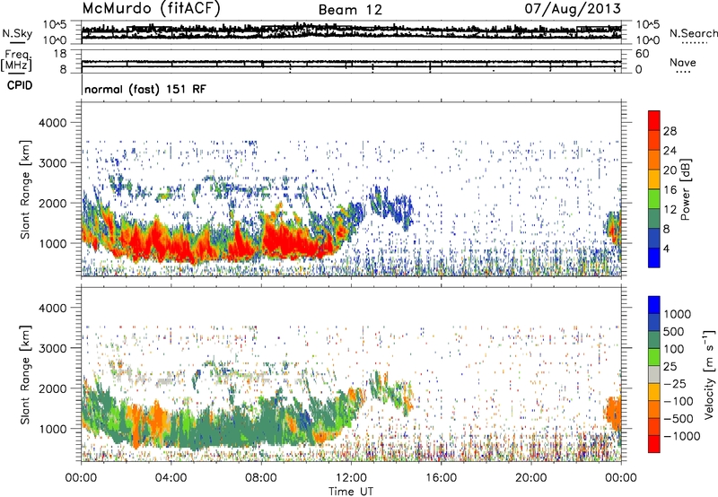Choose the light green velocity band 25 to 100
The height and width of the screenshot is (497, 718).
tap(654, 357)
